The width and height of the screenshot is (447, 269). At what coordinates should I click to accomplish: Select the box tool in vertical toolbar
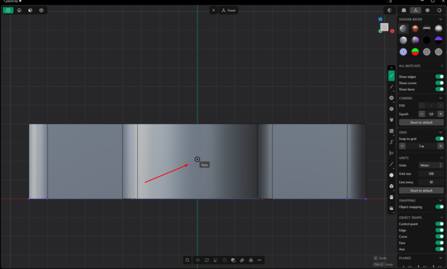[x=391, y=186]
